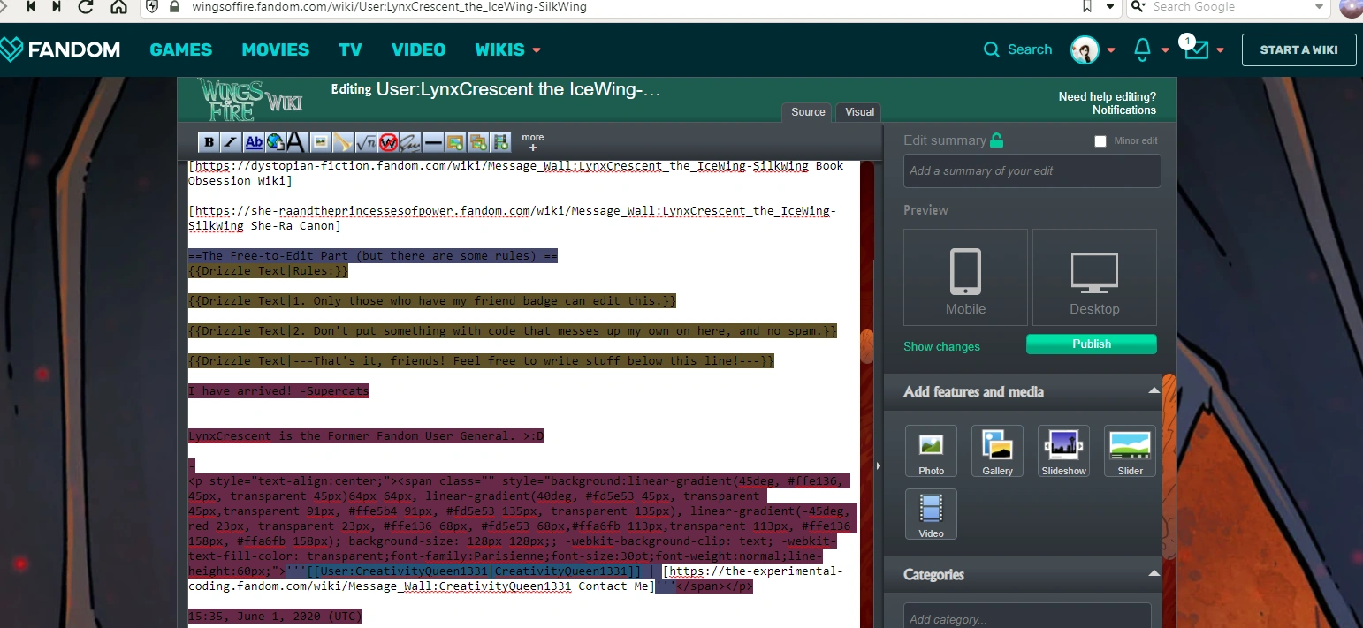Check the Minor edit checkbox
Viewport: 1363px width, 628px height.
(x=1100, y=141)
